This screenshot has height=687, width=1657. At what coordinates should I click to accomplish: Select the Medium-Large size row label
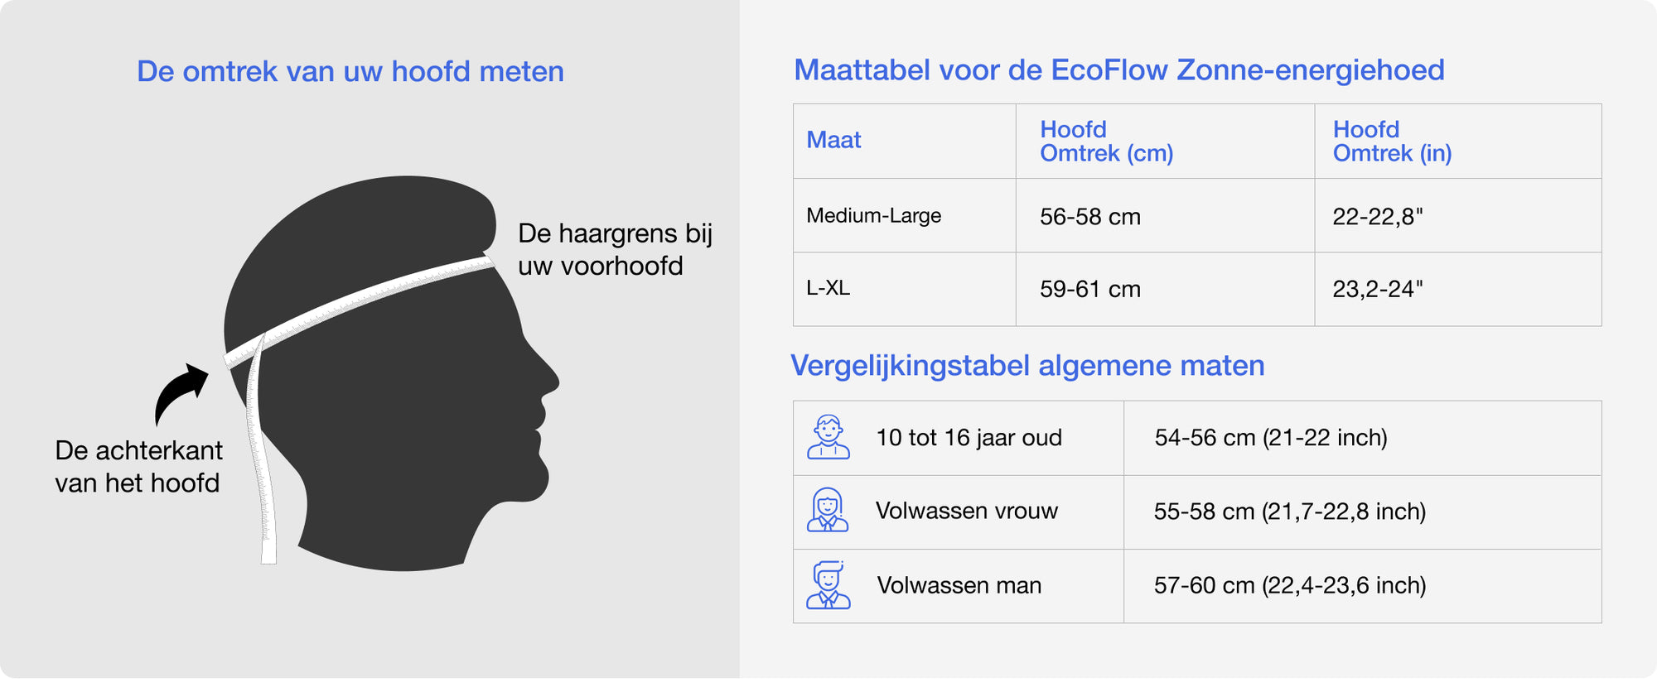(x=873, y=216)
